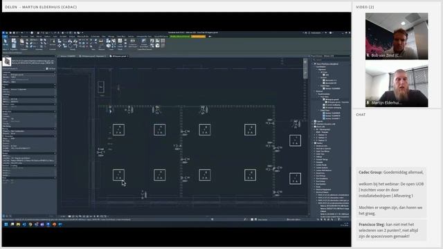This screenshot has height=249, width=443.
Task: Select 02 tweede verdieping in Project Browser
Action: [333, 108]
